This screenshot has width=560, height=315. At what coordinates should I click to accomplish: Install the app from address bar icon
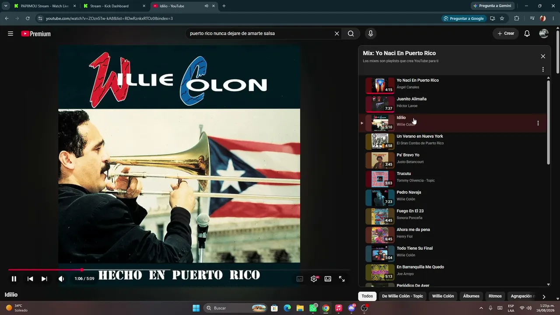coord(493,18)
